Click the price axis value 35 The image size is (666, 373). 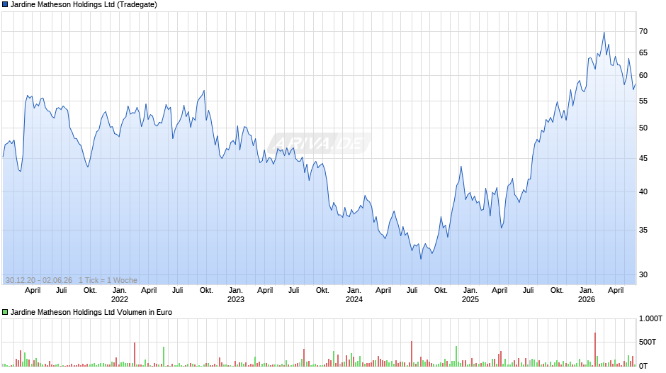click(643, 230)
